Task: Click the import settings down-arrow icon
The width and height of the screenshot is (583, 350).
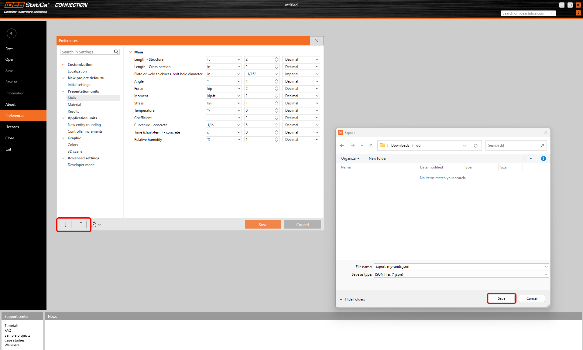Action: 66,224
